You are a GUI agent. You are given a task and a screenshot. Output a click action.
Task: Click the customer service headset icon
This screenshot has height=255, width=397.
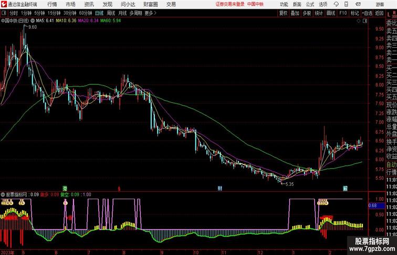[x=336, y=4]
